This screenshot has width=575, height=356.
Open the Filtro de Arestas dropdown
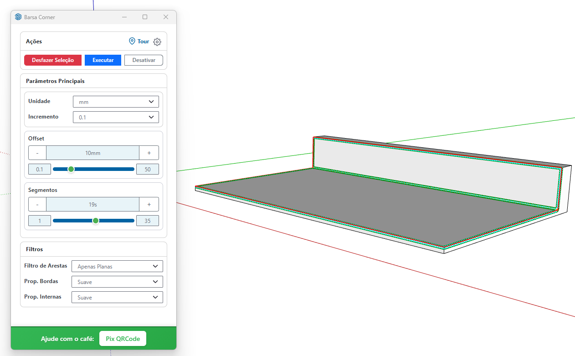tap(117, 266)
